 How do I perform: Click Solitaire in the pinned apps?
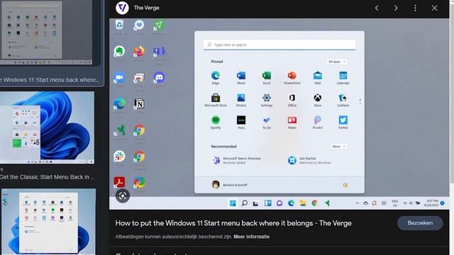pos(343,100)
